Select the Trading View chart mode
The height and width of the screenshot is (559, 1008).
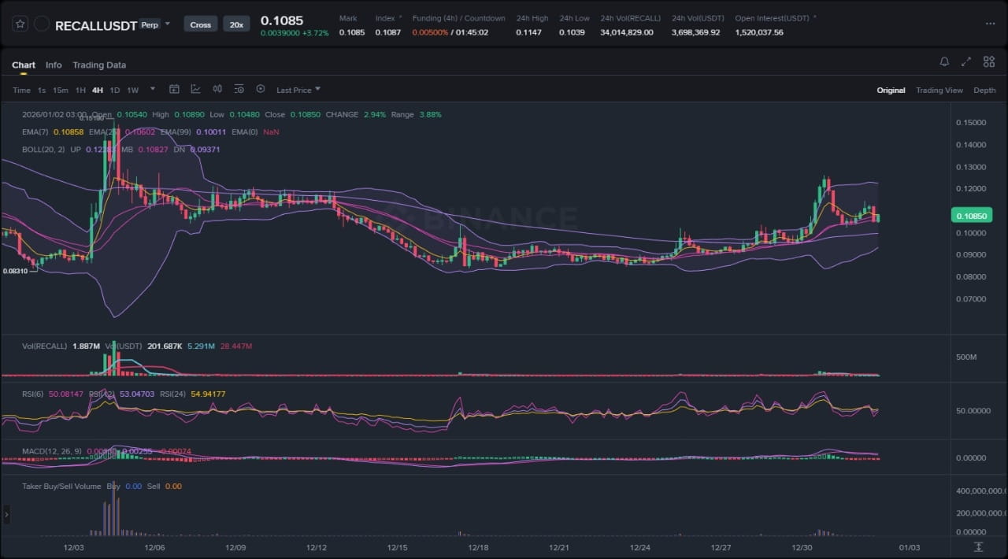click(x=939, y=90)
